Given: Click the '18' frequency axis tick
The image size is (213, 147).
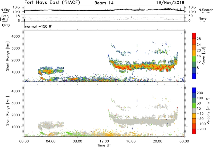Looking at the screenshot, I should tap(18, 16).
